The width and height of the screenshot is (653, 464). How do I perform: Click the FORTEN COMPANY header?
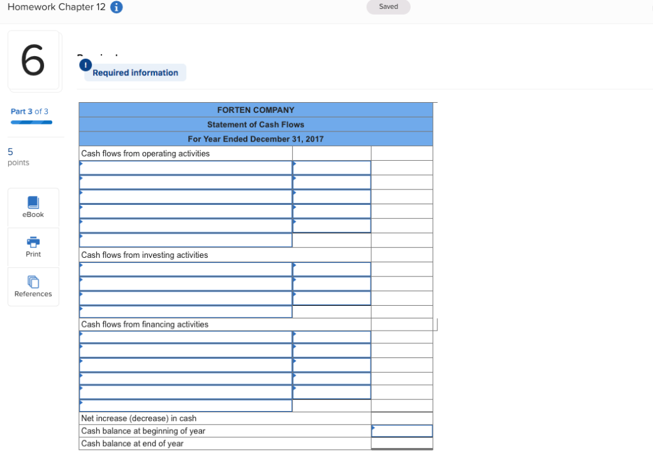coord(256,110)
